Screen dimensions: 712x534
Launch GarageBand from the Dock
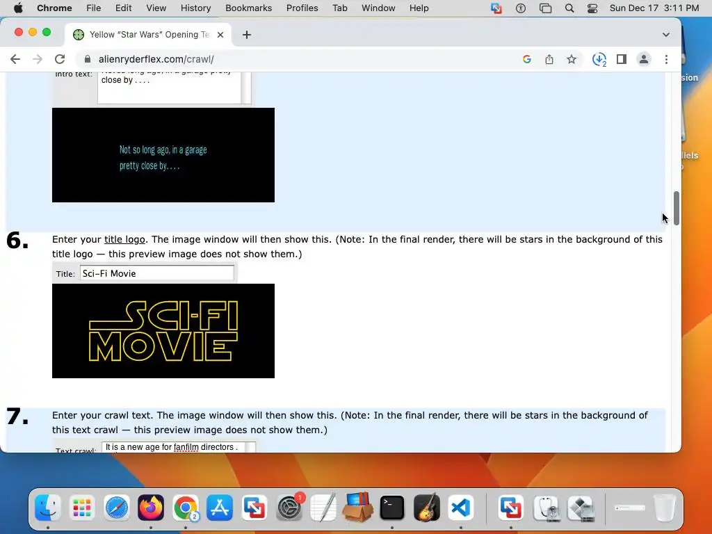[x=426, y=508]
